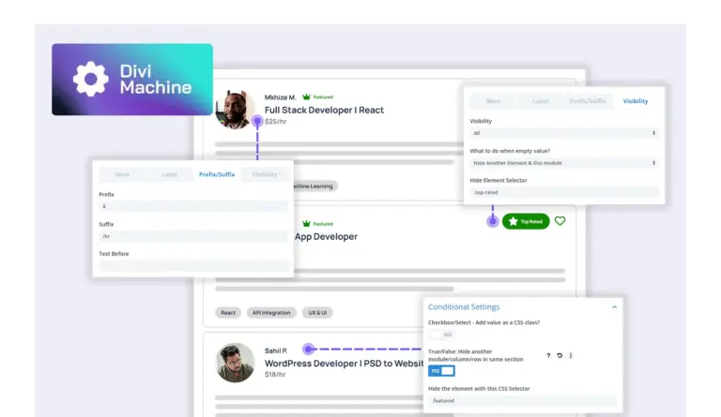Switch to the Main tab in the right panel
The height and width of the screenshot is (417, 721).
coord(494,101)
